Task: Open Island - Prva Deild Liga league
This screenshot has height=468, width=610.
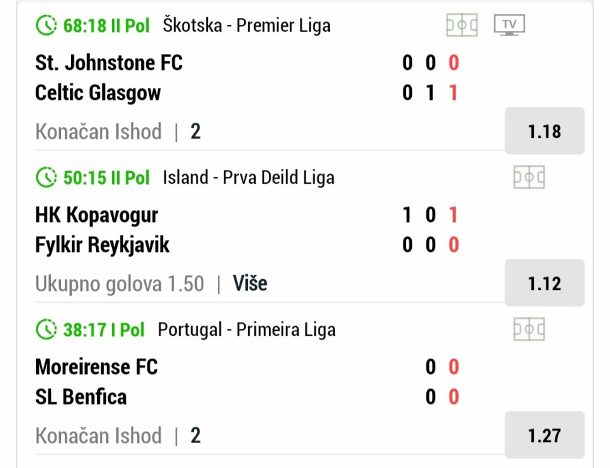Action: coord(248,177)
